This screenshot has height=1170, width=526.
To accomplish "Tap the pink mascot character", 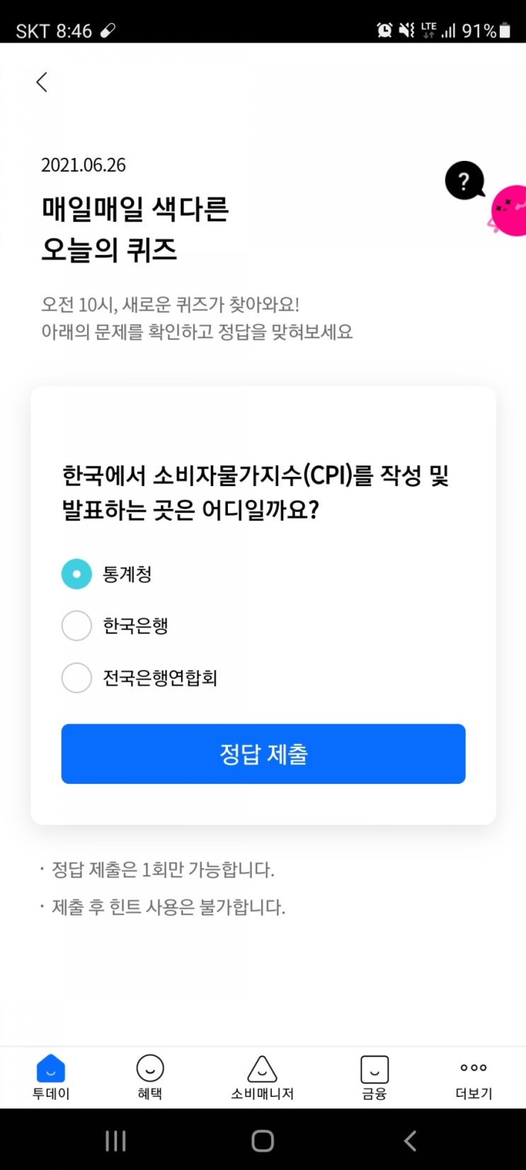I will pos(510,210).
